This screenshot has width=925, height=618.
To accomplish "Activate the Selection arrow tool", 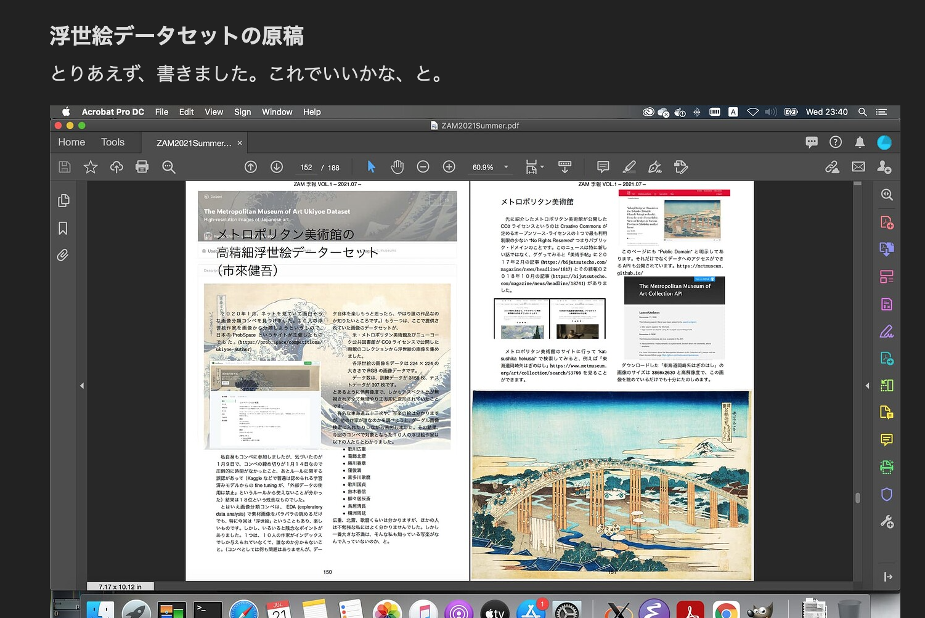I will click(371, 167).
